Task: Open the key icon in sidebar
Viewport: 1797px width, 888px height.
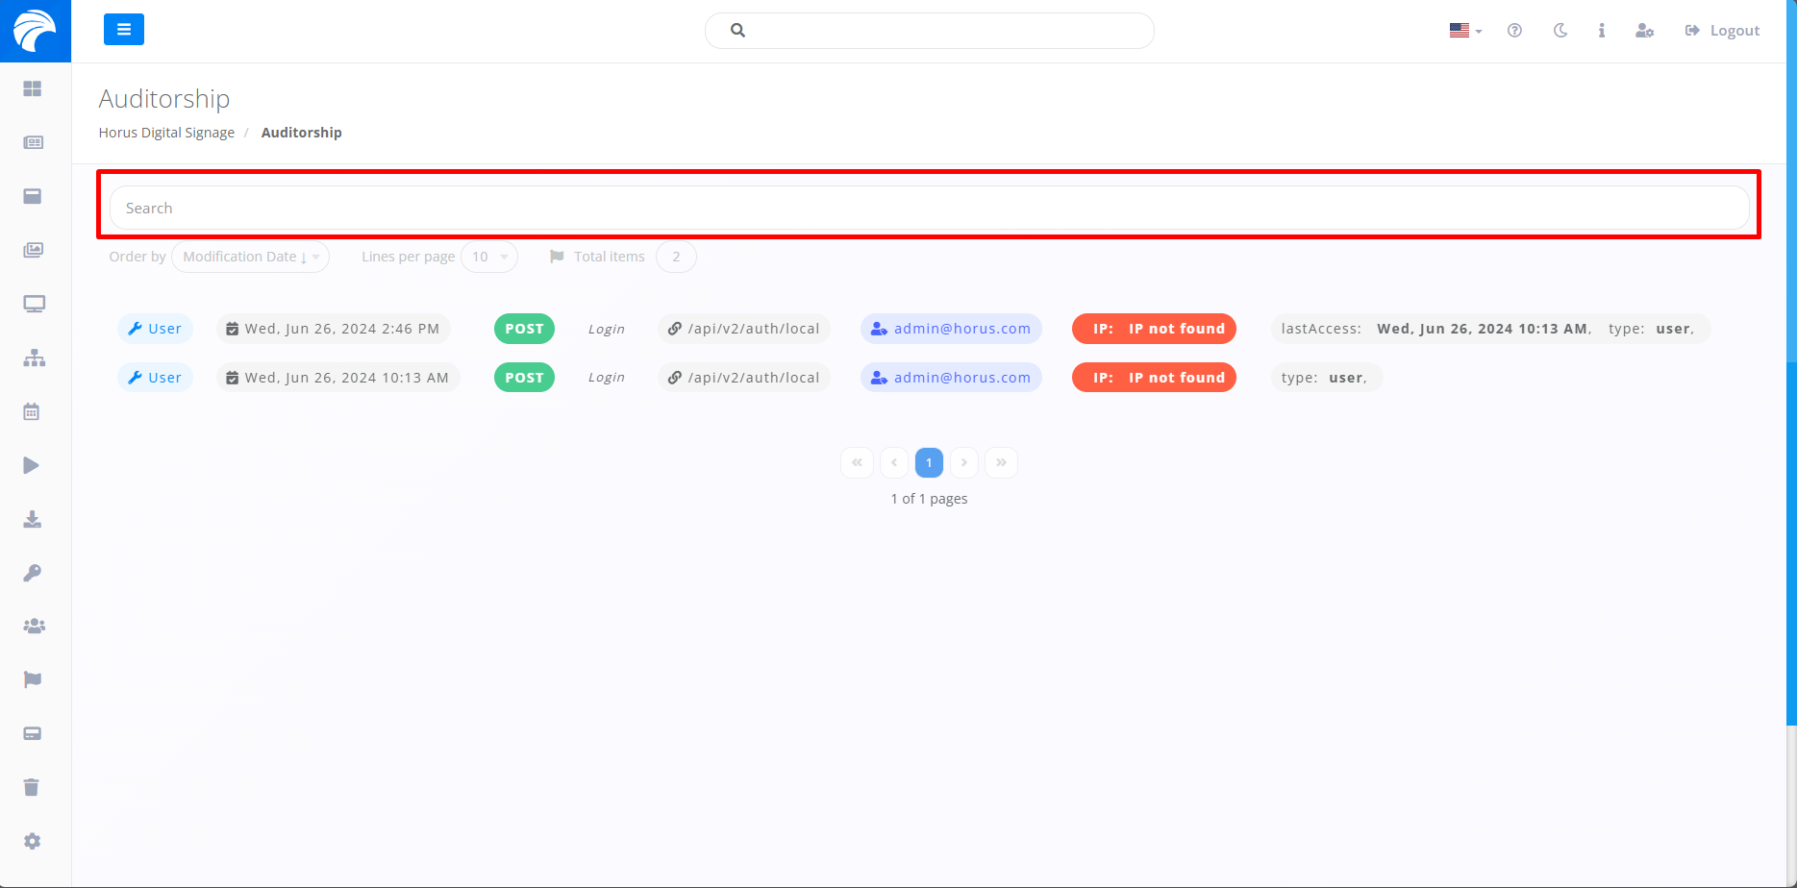Action: 32,573
